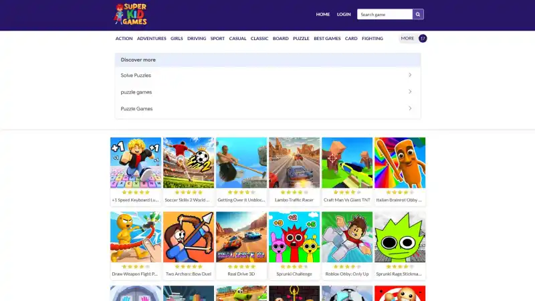Open the LOGIN page
Screen dimensions: 535x301
pyautogui.click(x=344, y=14)
